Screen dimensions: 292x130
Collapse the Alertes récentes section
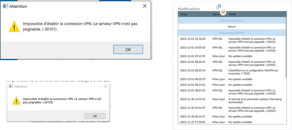tap(231, 20)
